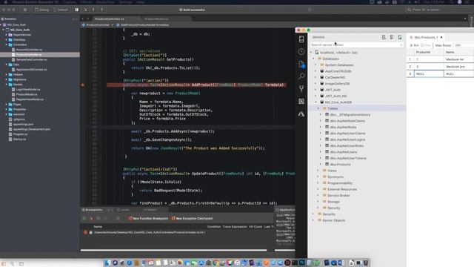This screenshot has width=474, height=267.
Task: Click Show Active Connections icon in Servers header
Action: 400,37
